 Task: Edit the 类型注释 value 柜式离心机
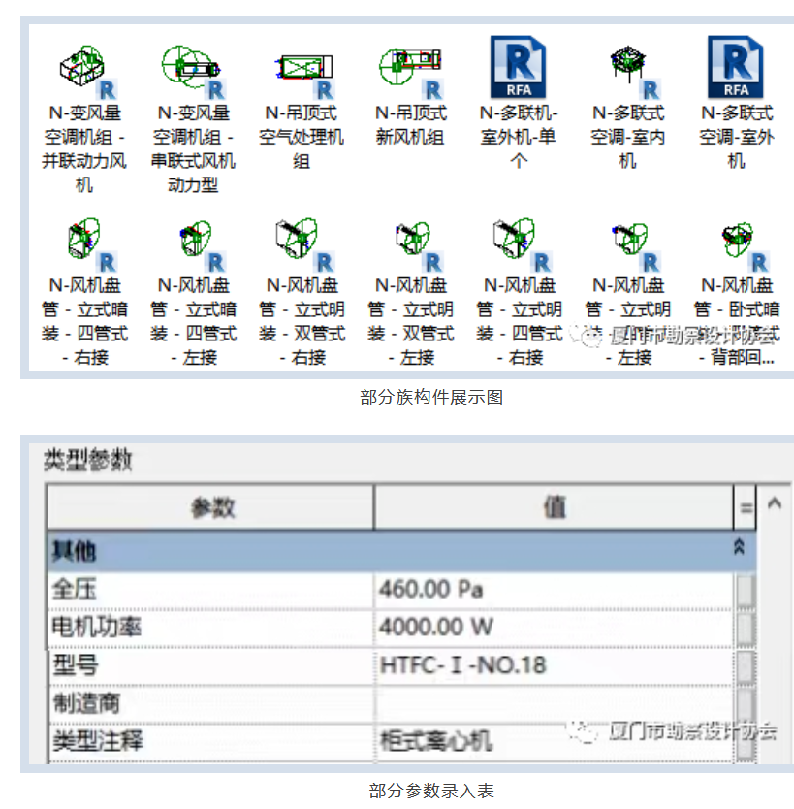[554, 742]
